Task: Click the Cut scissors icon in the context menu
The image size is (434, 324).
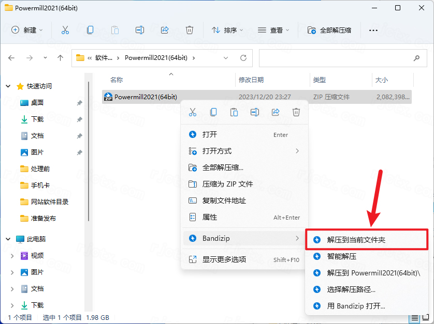Action: tap(193, 112)
